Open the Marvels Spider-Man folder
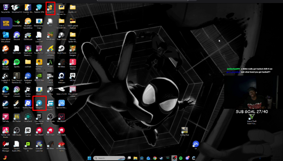Image resolution: width=283 pixels, height=161 pixels. (73, 37)
